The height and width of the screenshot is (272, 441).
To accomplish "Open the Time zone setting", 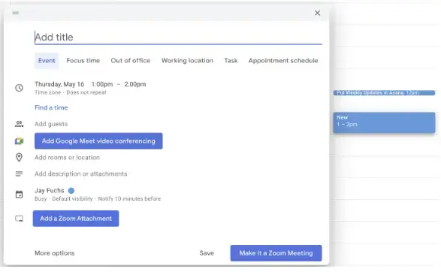I will coord(47,92).
